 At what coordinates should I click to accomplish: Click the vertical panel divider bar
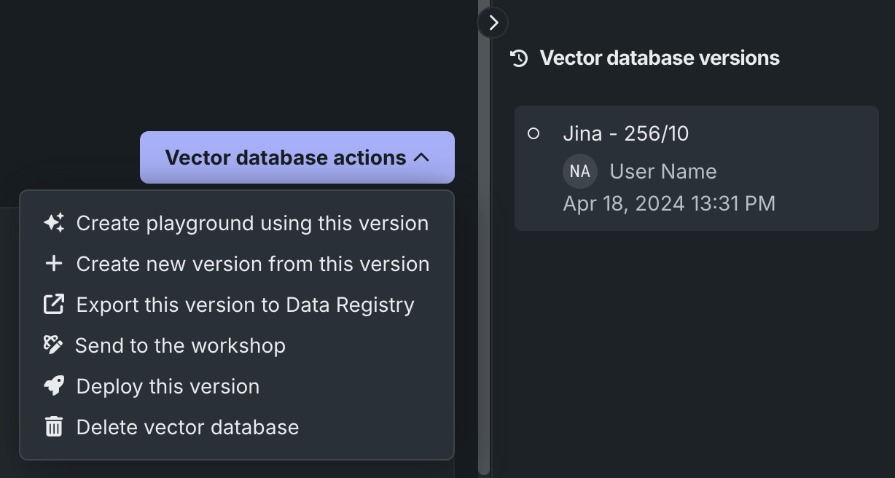pyautogui.click(x=483, y=255)
